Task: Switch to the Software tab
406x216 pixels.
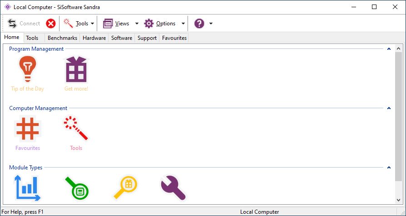Action: pos(122,38)
